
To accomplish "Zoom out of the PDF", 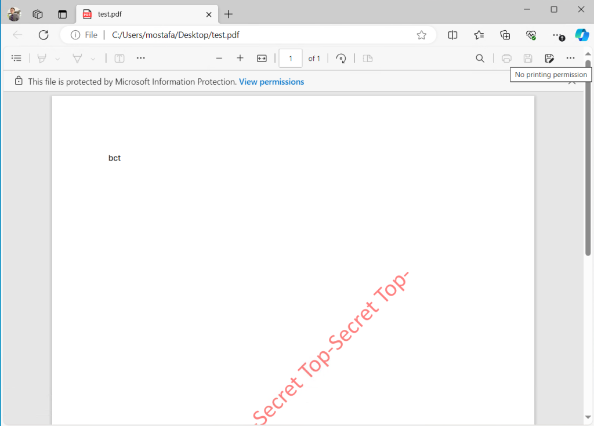I will [x=219, y=59].
